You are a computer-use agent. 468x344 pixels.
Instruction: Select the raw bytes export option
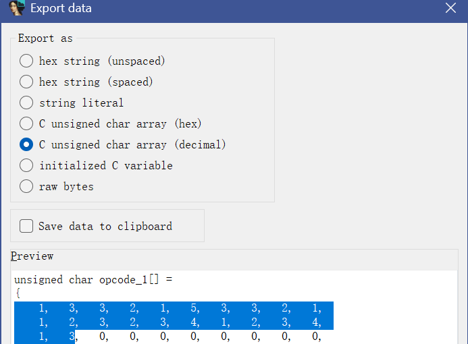tap(26, 186)
